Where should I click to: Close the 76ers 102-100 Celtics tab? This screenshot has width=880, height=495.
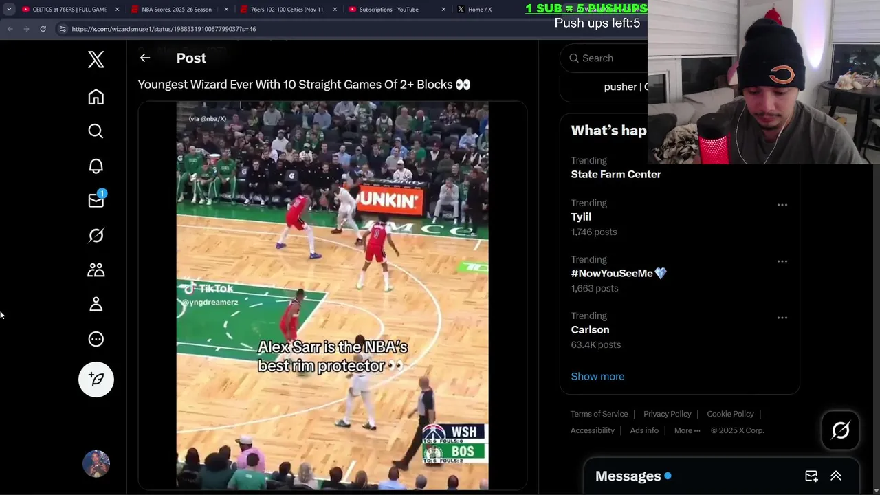(x=335, y=10)
